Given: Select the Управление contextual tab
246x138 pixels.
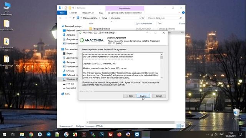Looking at the screenshot, I should pos(125,8).
